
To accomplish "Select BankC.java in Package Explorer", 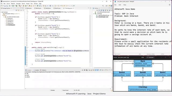I will (10, 23).
